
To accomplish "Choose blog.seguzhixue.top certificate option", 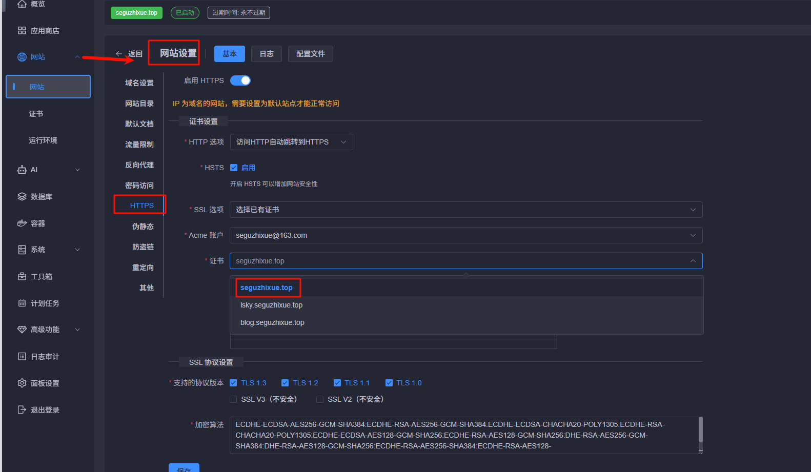I will point(272,322).
